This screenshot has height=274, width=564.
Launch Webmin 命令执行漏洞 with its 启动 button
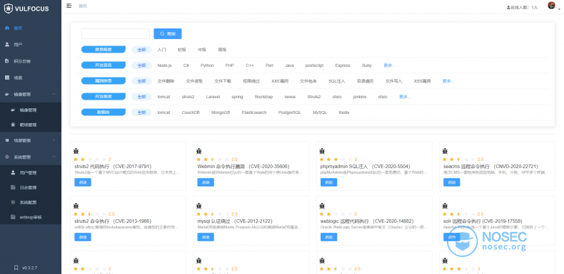pos(206,182)
